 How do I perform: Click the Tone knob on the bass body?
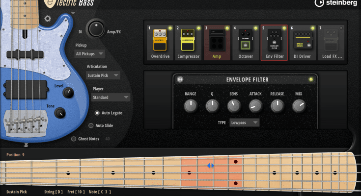[60, 113]
